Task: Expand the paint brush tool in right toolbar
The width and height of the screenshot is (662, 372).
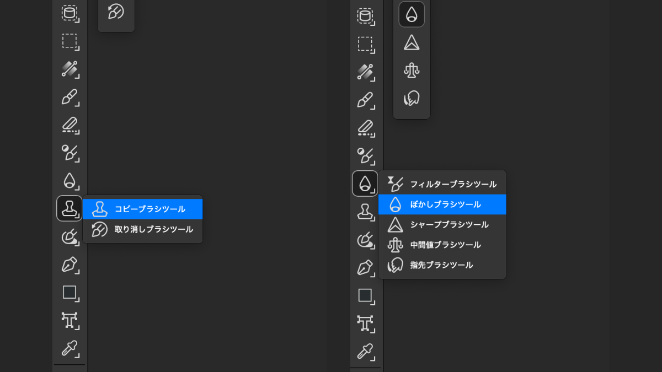Action: (365, 100)
